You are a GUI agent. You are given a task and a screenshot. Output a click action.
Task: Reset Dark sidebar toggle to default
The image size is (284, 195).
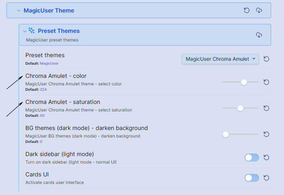(x=266, y=157)
